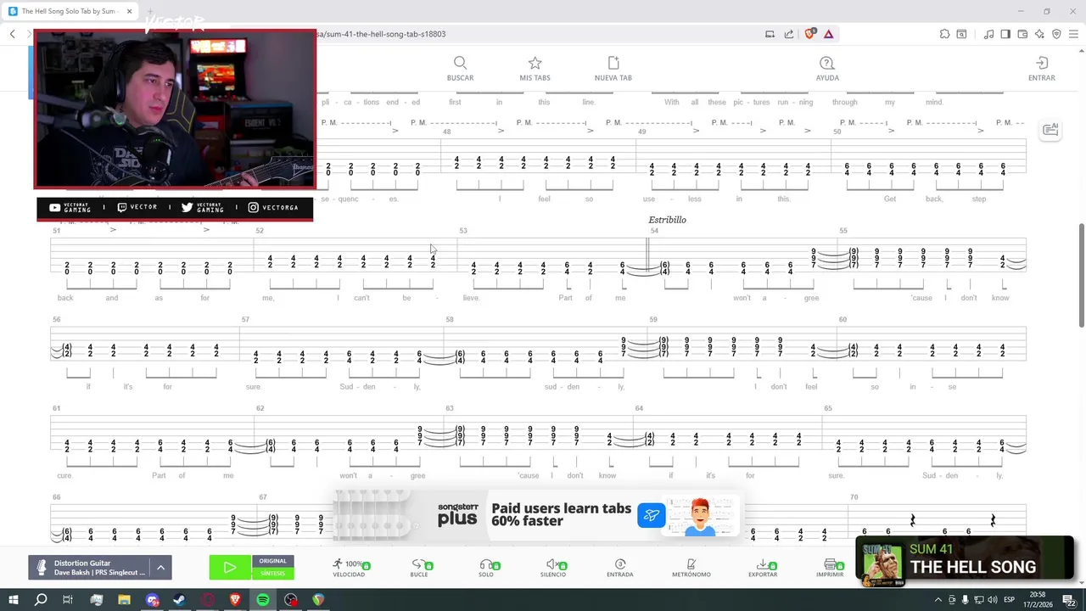The width and height of the screenshot is (1086, 611).
Task: Toggle the browser sidebar panel icon
Action: coord(1005,34)
